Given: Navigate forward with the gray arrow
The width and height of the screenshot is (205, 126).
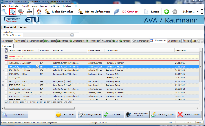Looking at the screenshot, I should [175, 12].
